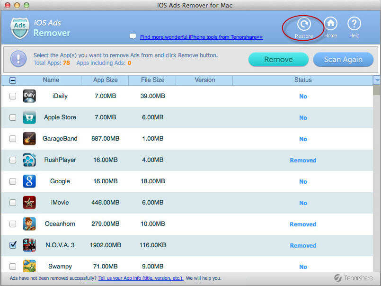Select the Swampy app icon

pyautogui.click(x=29, y=266)
